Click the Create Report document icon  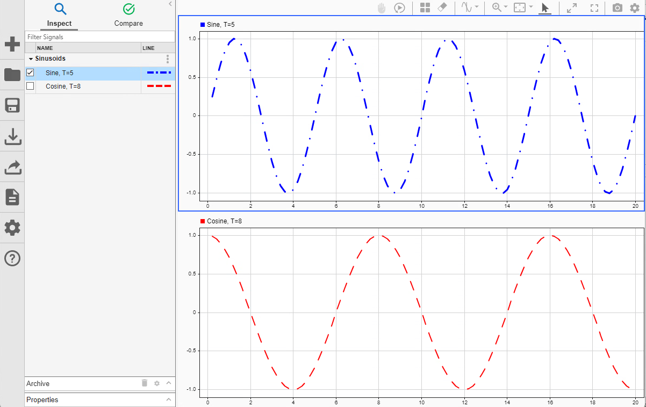(12, 198)
